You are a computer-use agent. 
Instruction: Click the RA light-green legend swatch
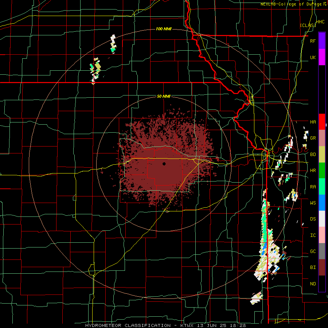(x=322, y=187)
